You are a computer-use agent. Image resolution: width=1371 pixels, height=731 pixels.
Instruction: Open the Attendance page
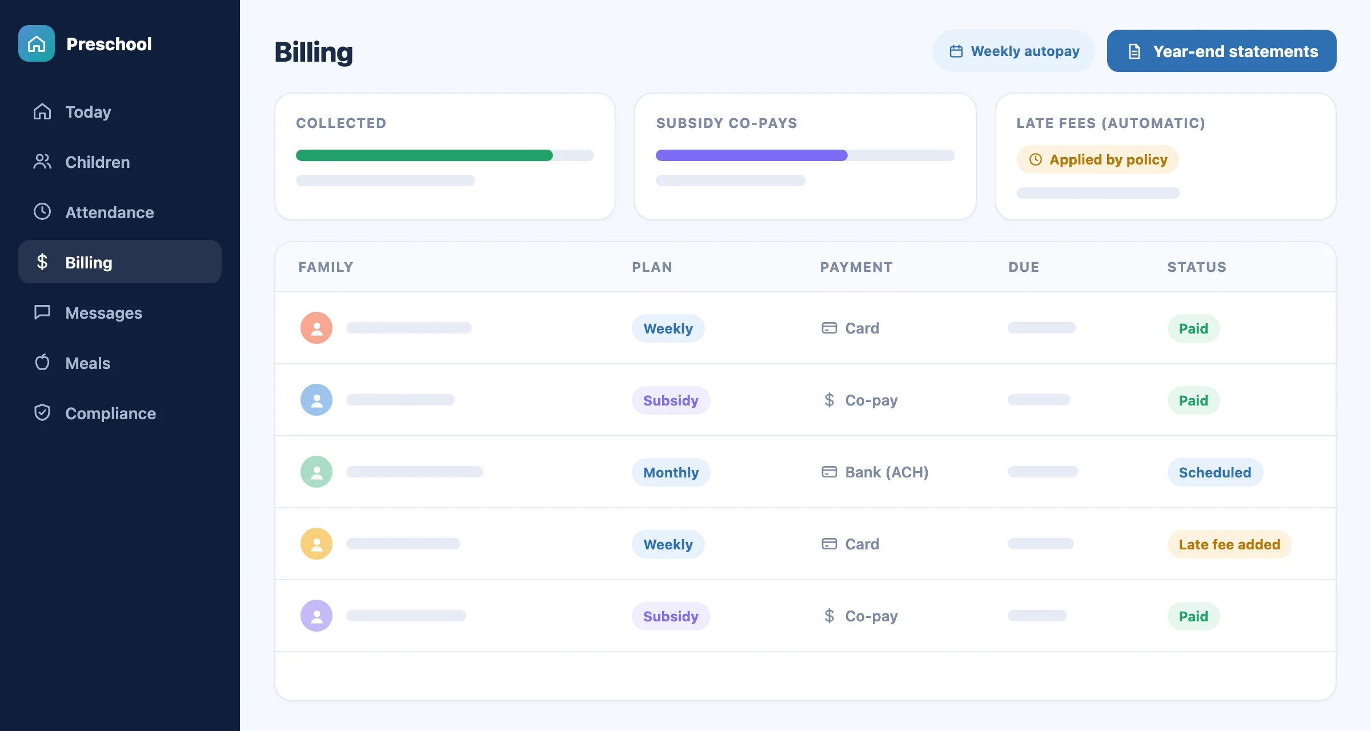[x=120, y=212]
